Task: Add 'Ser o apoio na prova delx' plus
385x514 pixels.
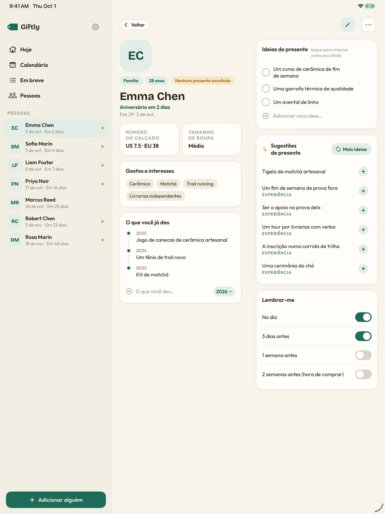Action: (363, 210)
